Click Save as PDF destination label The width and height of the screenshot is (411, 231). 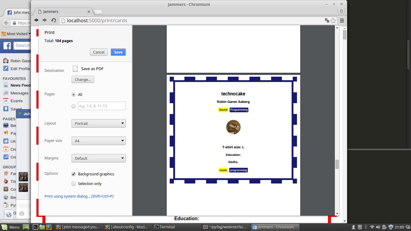point(92,69)
